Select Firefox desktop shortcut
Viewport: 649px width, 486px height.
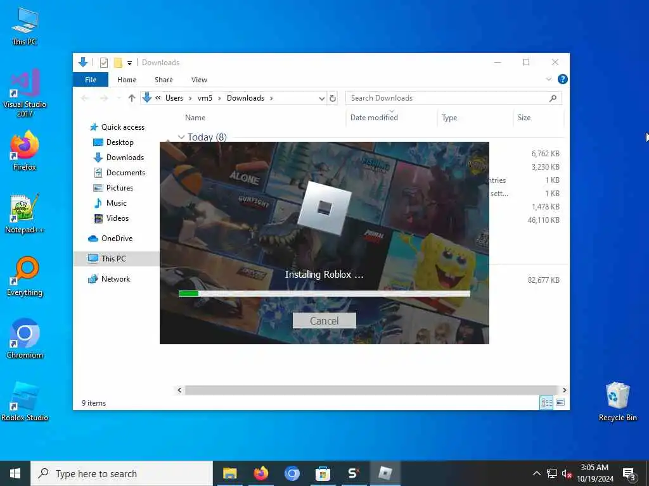[x=25, y=151]
